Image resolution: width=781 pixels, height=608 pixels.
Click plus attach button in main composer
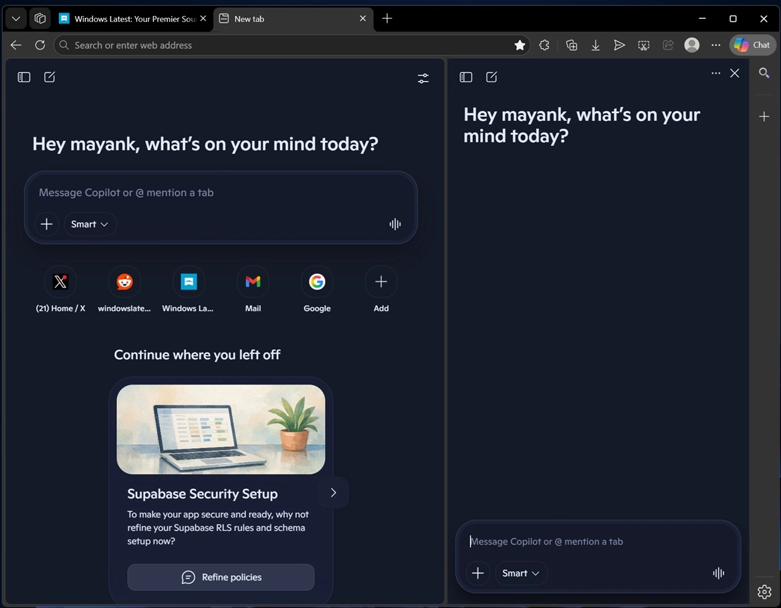pyautogui.click(x=46, y=224)
